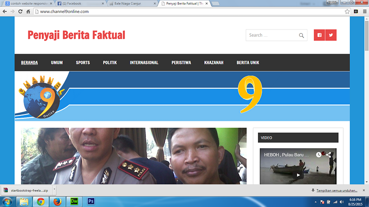The height and width of the screenshot is (207, 369).
Task: Click the search magnifier icon
Action: (x=301, y=36)
